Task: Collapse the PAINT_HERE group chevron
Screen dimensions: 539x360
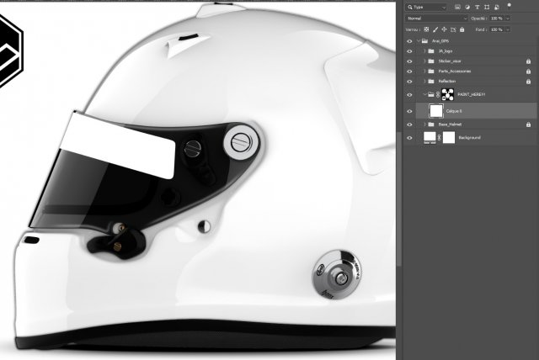Action: tap(424, 94)
